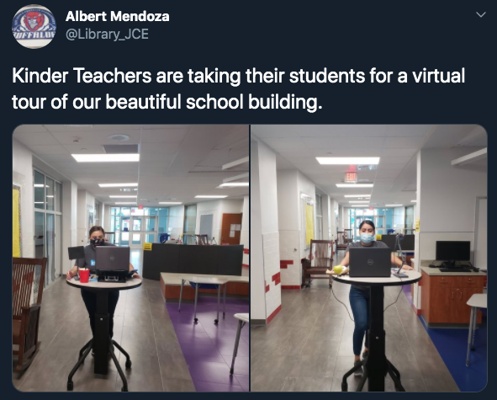Viewport: 497px width, 400px height.
Task: Click the red EXIT sign in right photo
Action: pos(351,176)
